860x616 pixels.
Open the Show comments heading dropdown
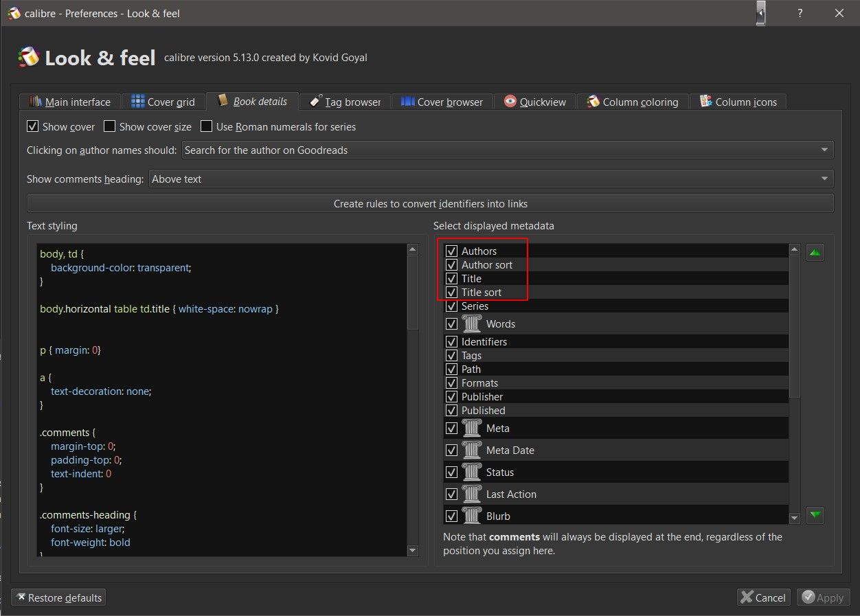[490, 179]
